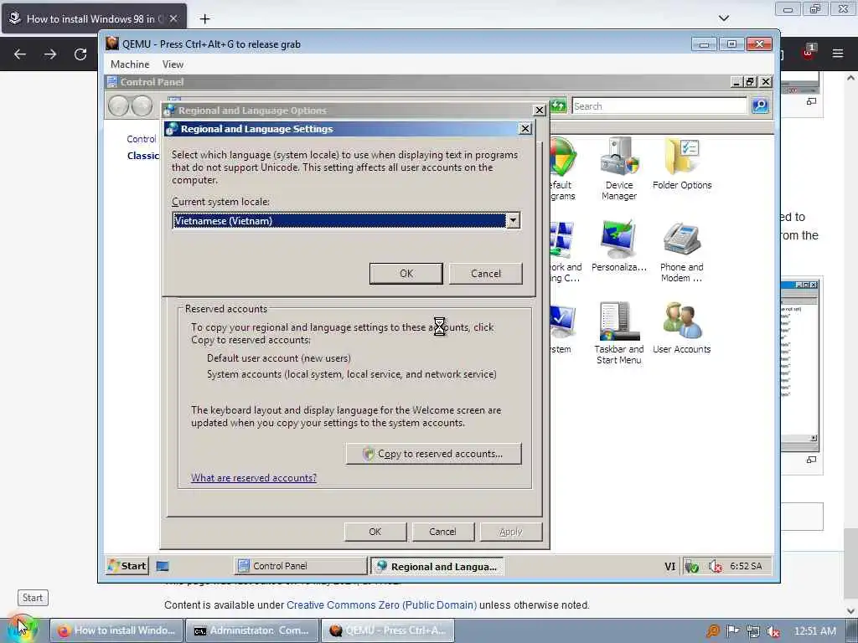The height and width of the screenshot is (643, 858).
Task: Open the browser tab list chevron
Action: click(x=723, y=18)
